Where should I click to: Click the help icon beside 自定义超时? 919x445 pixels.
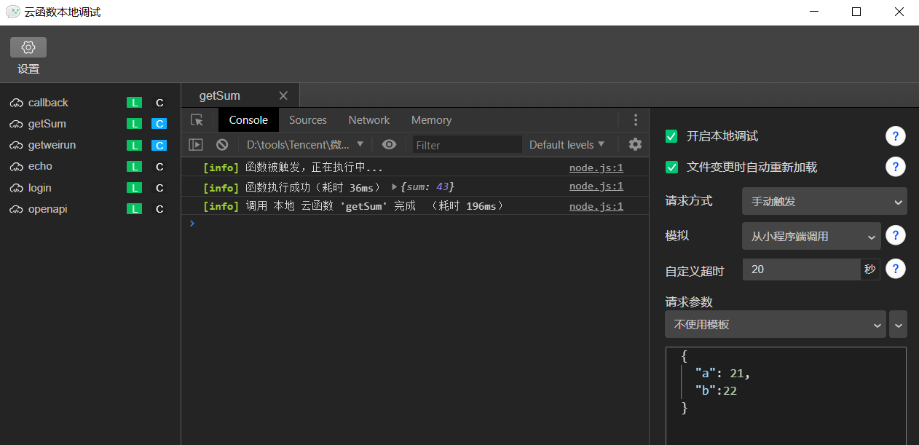point(896,269)
